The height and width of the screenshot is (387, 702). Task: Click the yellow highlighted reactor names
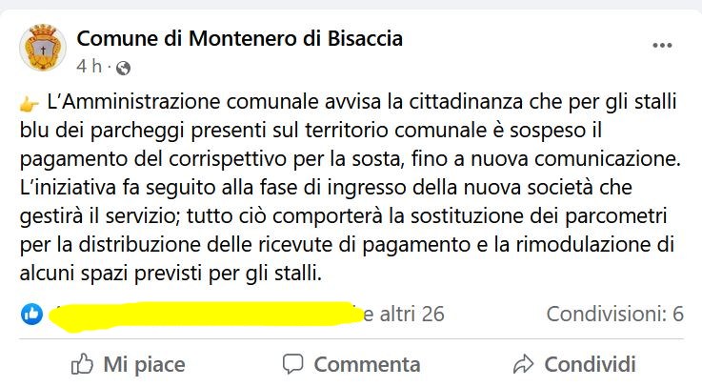coord(206,316)
